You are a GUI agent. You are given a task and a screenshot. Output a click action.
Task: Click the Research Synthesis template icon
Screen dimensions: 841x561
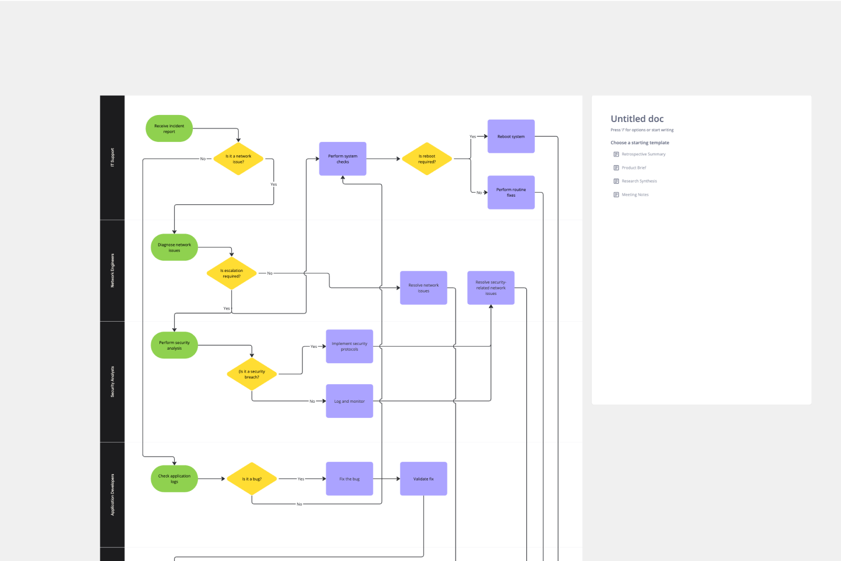616,181
